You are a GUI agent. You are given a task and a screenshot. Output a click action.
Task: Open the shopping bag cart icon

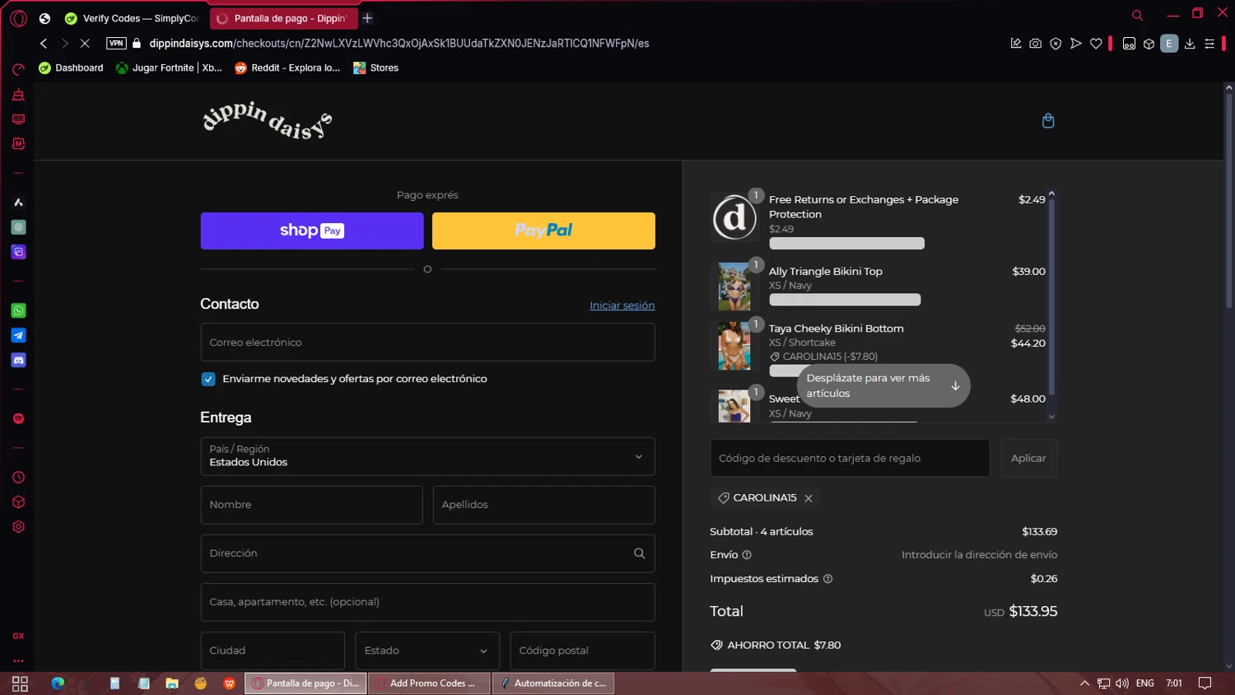point(1048,121)
